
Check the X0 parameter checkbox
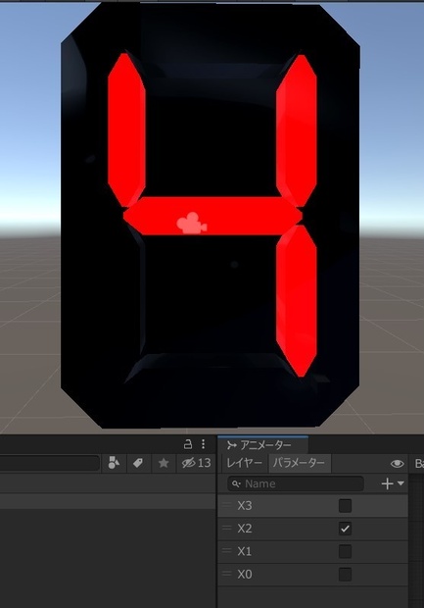(x=345, y=574)
